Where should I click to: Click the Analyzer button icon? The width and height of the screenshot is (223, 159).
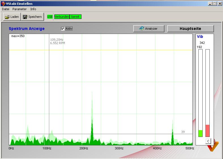(142, 29)
